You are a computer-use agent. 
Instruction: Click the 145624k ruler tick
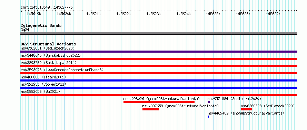click(x=184, y=14)
